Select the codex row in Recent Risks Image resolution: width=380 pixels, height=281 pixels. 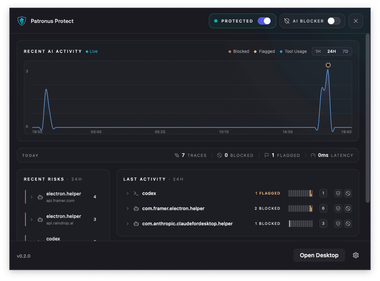[64, 238]
